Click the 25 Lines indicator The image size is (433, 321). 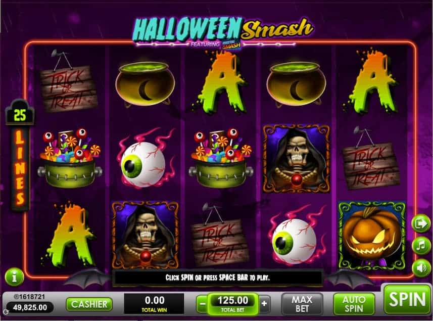[20, 155]
